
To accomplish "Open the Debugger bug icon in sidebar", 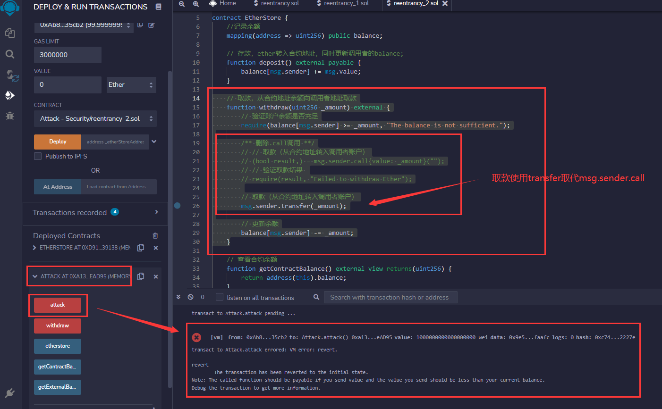I will (10, 116).
